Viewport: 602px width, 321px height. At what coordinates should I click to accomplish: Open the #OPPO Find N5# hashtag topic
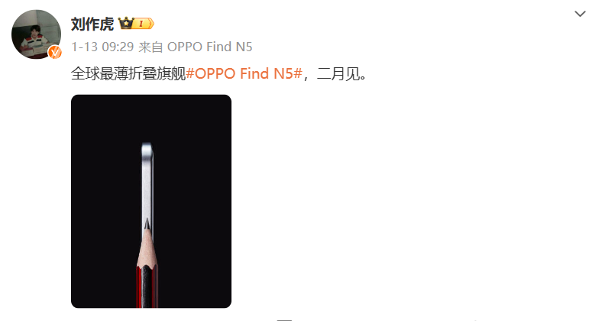(x=244, y=73)
